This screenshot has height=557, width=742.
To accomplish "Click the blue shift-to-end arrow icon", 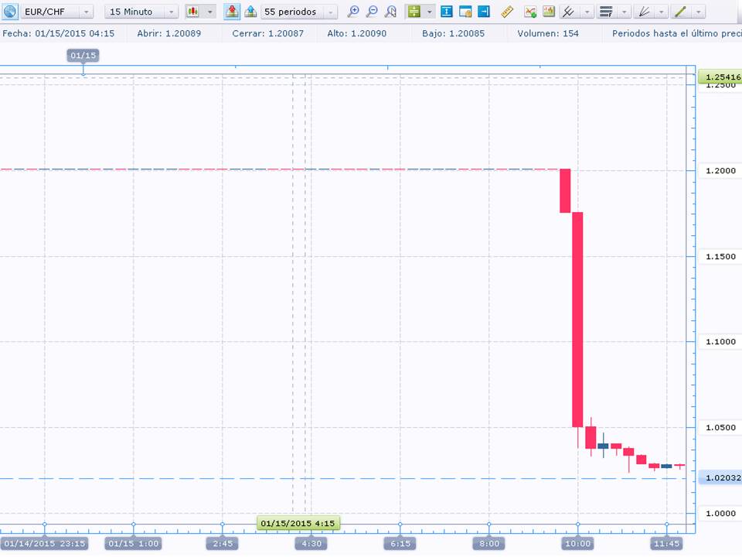I will coord(484,12).
